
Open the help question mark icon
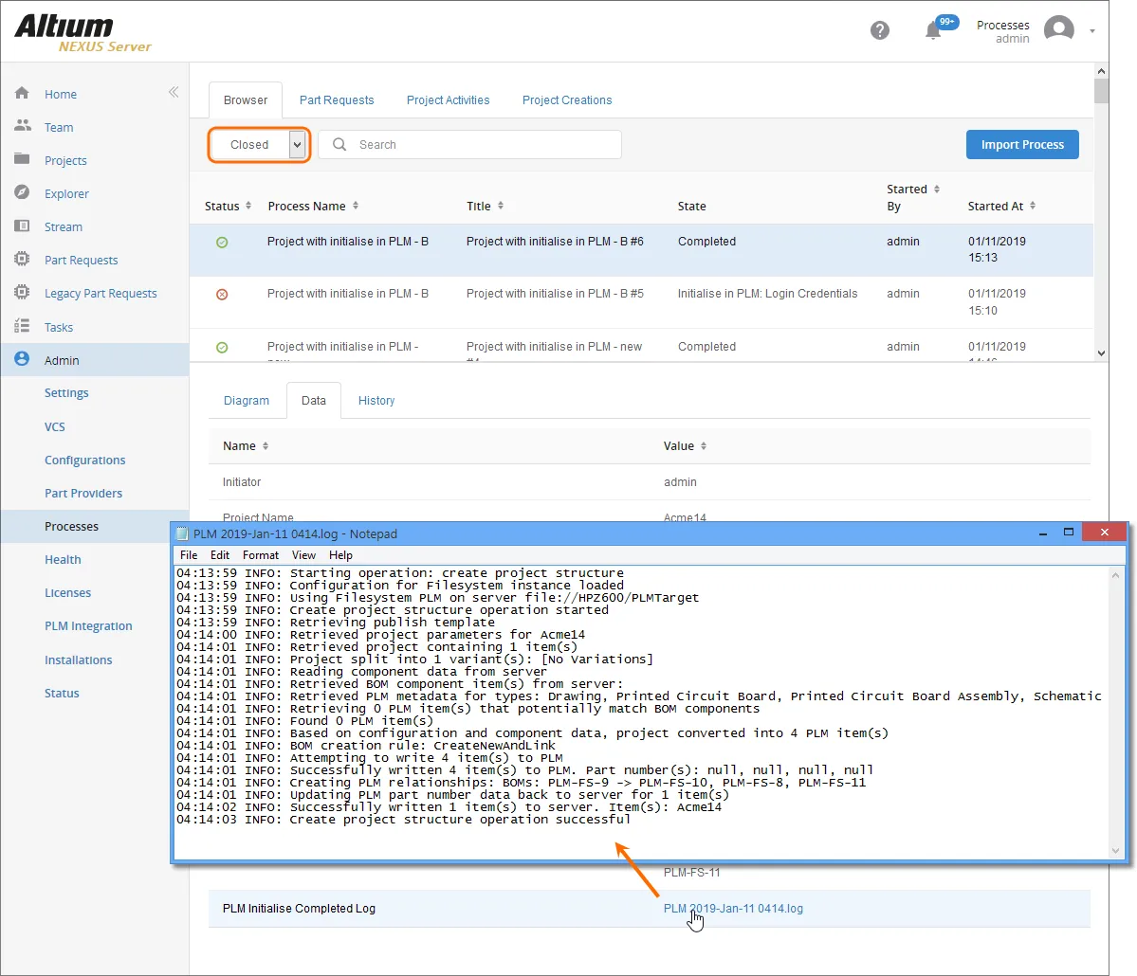pyautogui.click(x=880, y=30)
